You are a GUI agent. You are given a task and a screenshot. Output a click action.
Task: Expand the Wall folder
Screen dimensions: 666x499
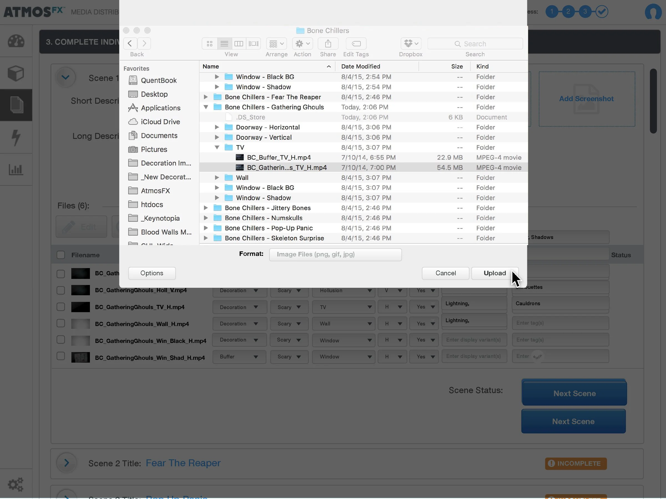pos(217,177)
